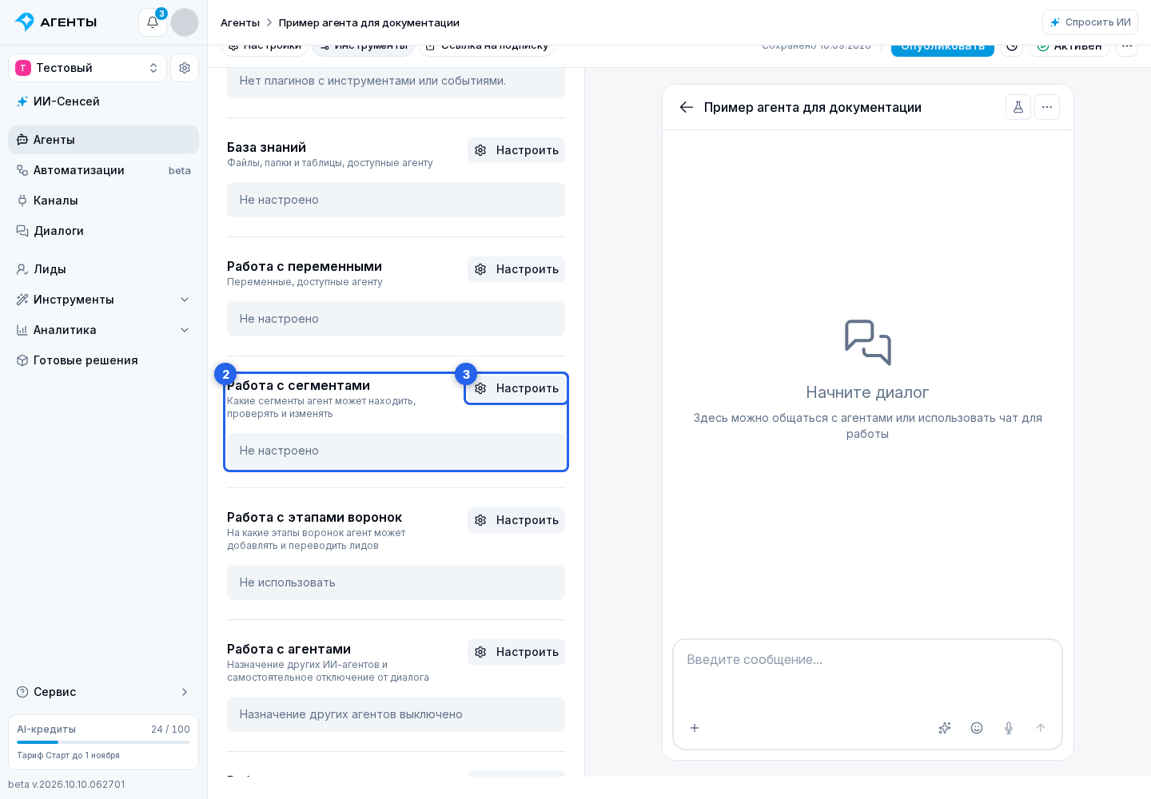Open the ИИ-Сенсей assistant
The width and height of the screenshot is (1151, 799).
click(x=103, y=101)
